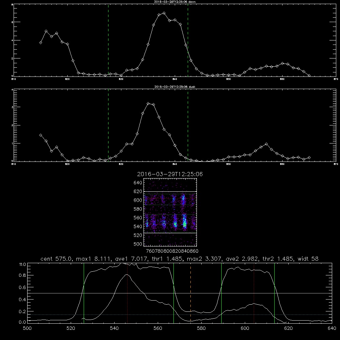The height and width of the screenshot is (340, 340).
Task: Click the timestamp title above the spectral image
Action: click(x=170, y=174)
